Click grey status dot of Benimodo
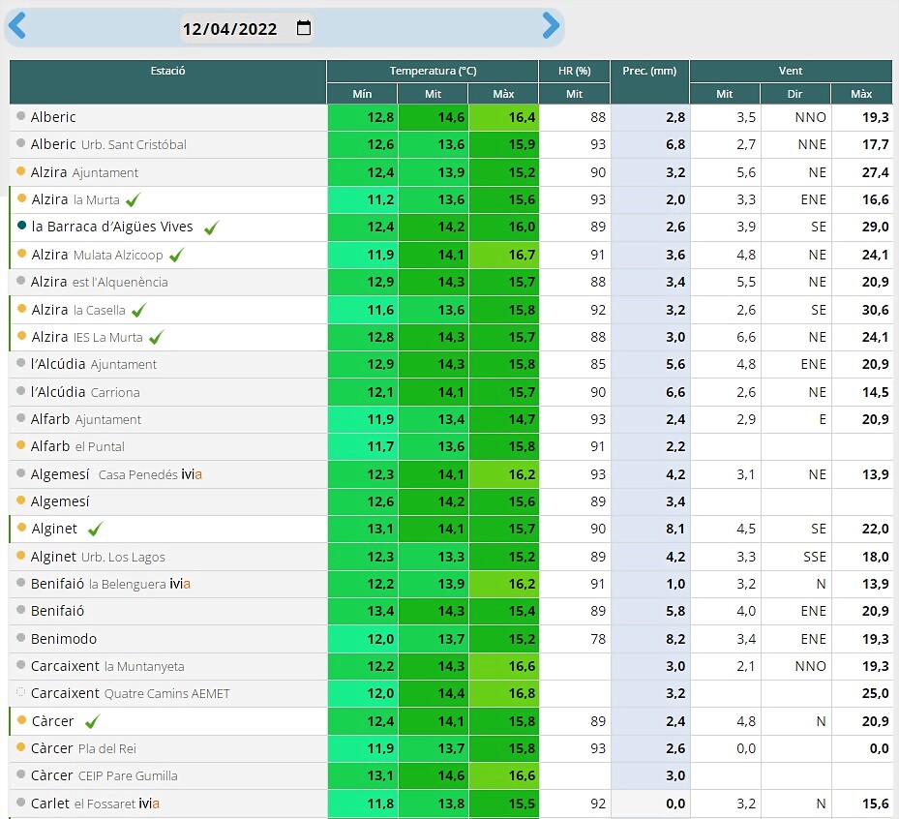Screen dimensions: 899x819 [21, 637]
